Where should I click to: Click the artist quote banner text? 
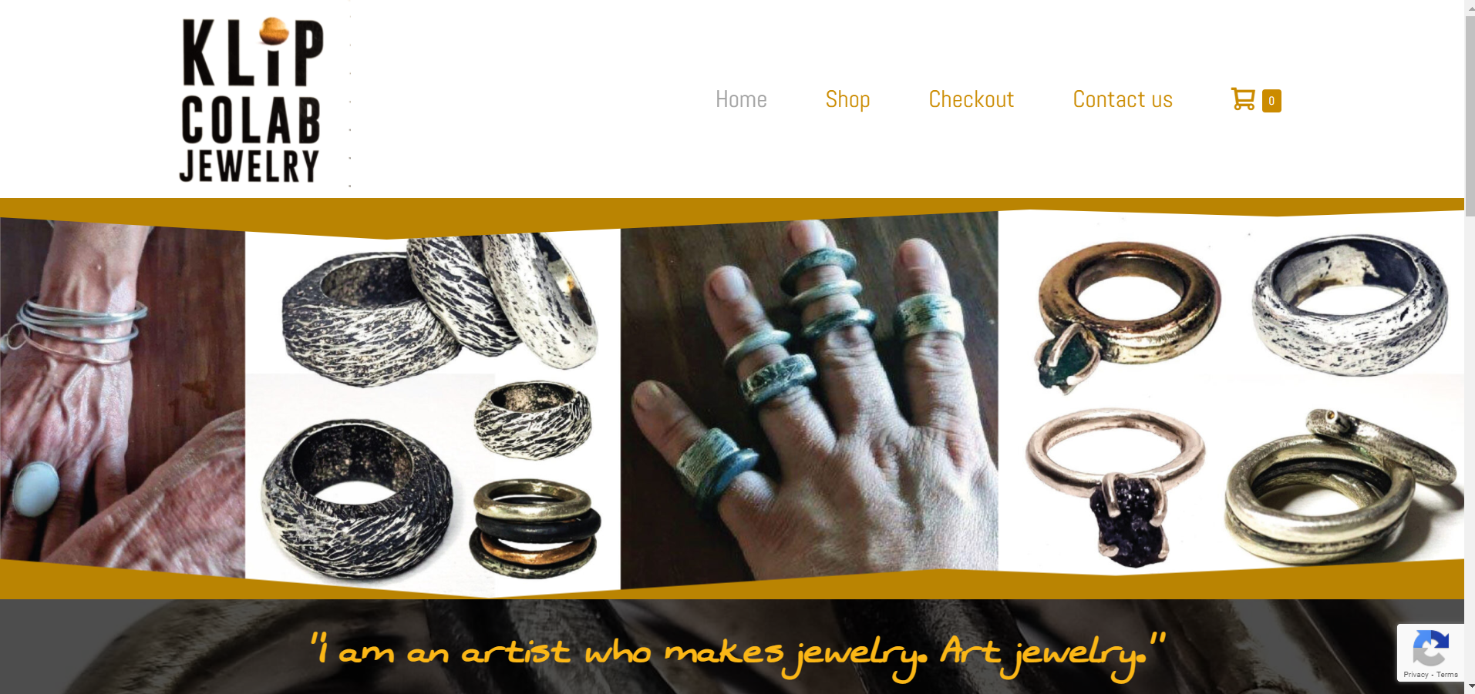click(x=737, y=655)
